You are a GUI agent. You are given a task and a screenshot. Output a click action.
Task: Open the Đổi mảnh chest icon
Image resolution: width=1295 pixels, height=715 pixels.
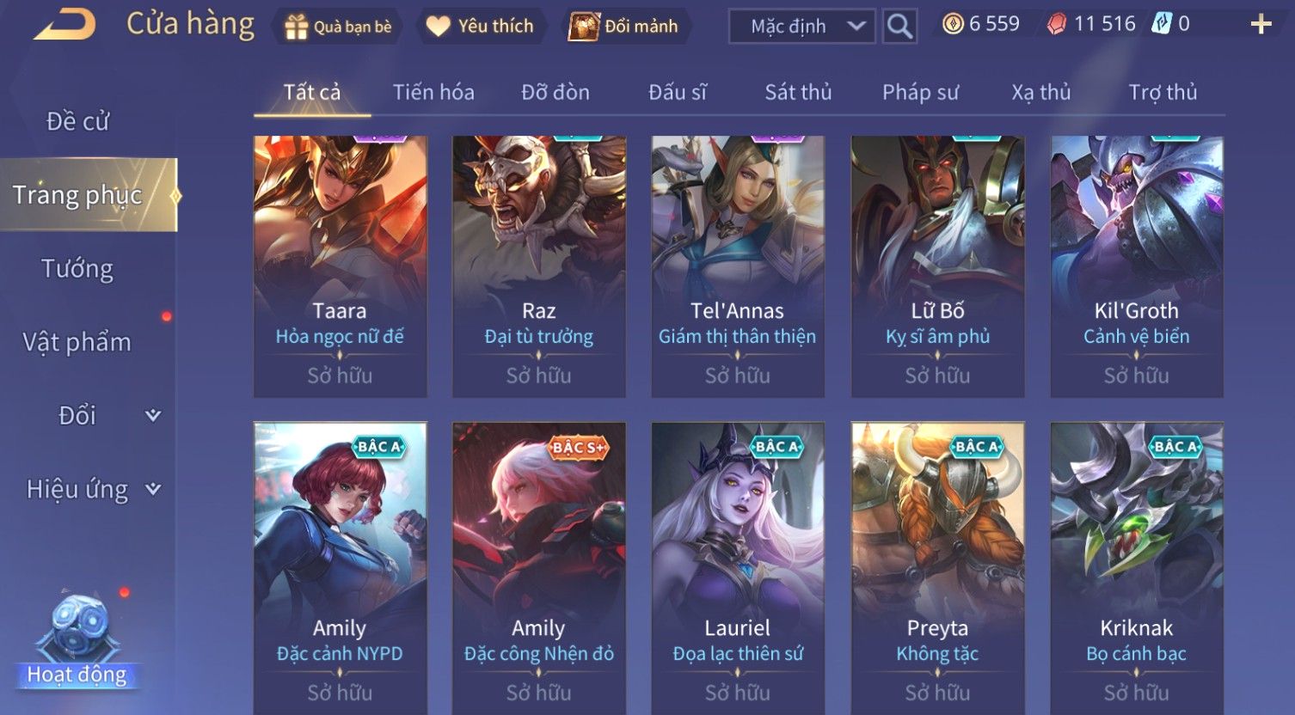coord(584,27)
